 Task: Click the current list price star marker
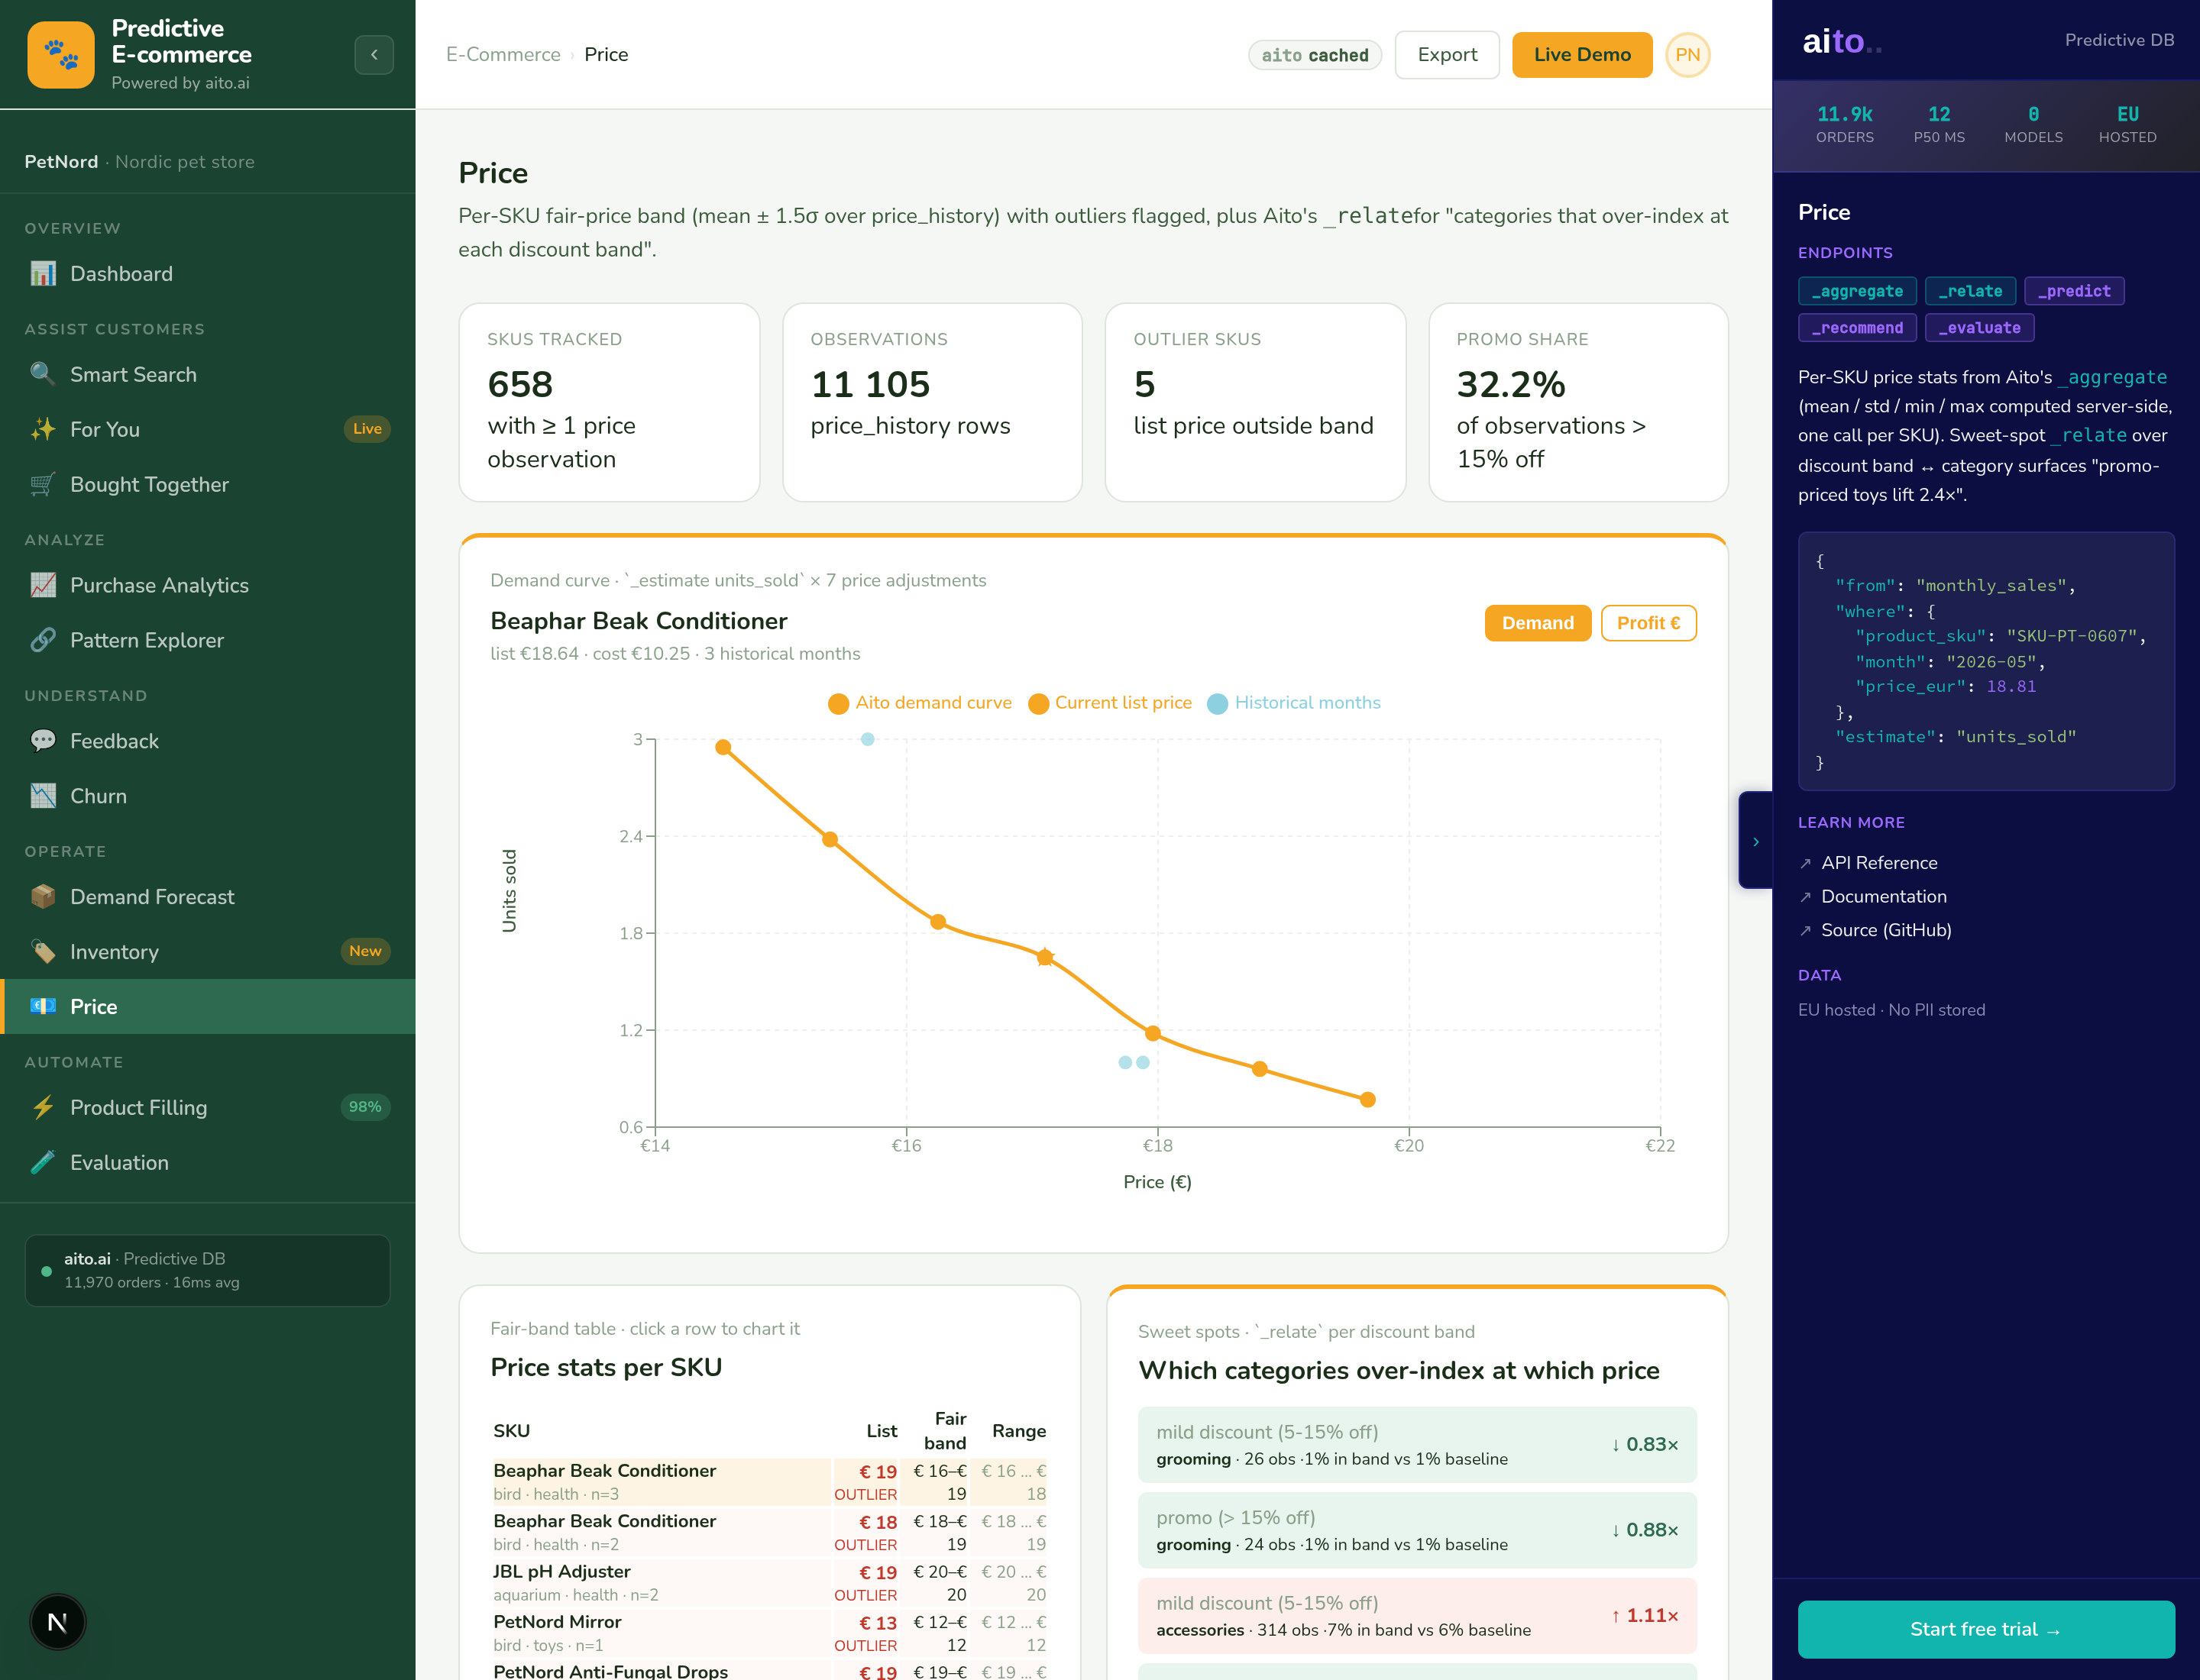click(x=1044, y=957)
